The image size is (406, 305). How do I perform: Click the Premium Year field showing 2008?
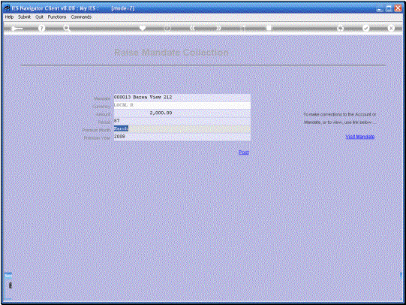click(182, 137)
